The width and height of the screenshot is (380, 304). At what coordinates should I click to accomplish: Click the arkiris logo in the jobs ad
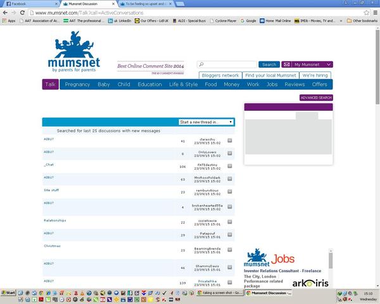[x=310, y=283]
